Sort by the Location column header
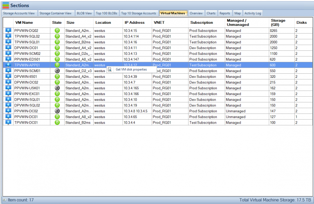The image size is (314, 204). (108, 23)
